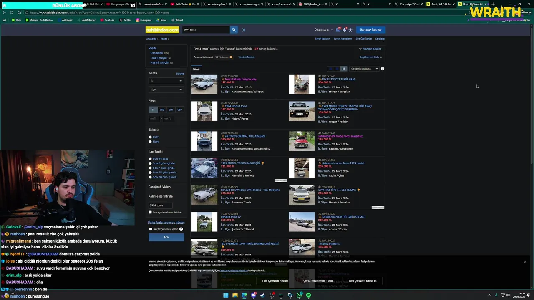Open the notifications bell icon
Screen dimensions: 534x300
coord(345,30)
